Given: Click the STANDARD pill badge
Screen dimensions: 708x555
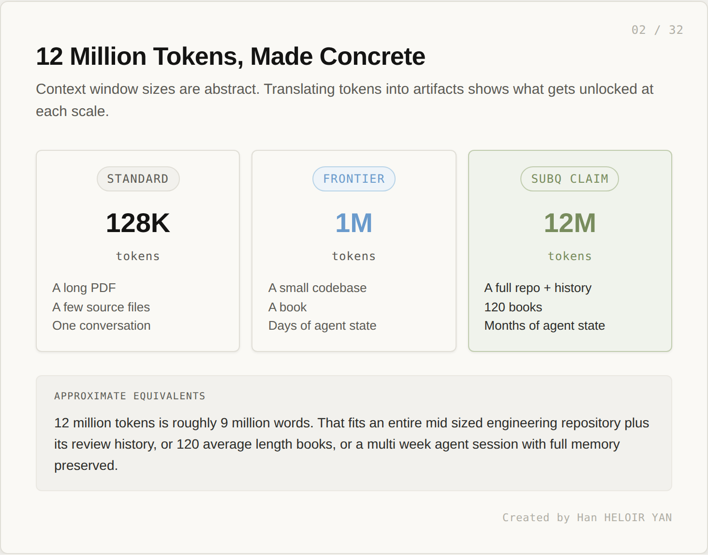Looking at the screenshot, I should (138, 179).
